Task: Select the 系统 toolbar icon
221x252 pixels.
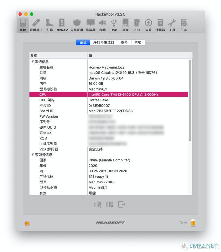Action: [23, 25]
